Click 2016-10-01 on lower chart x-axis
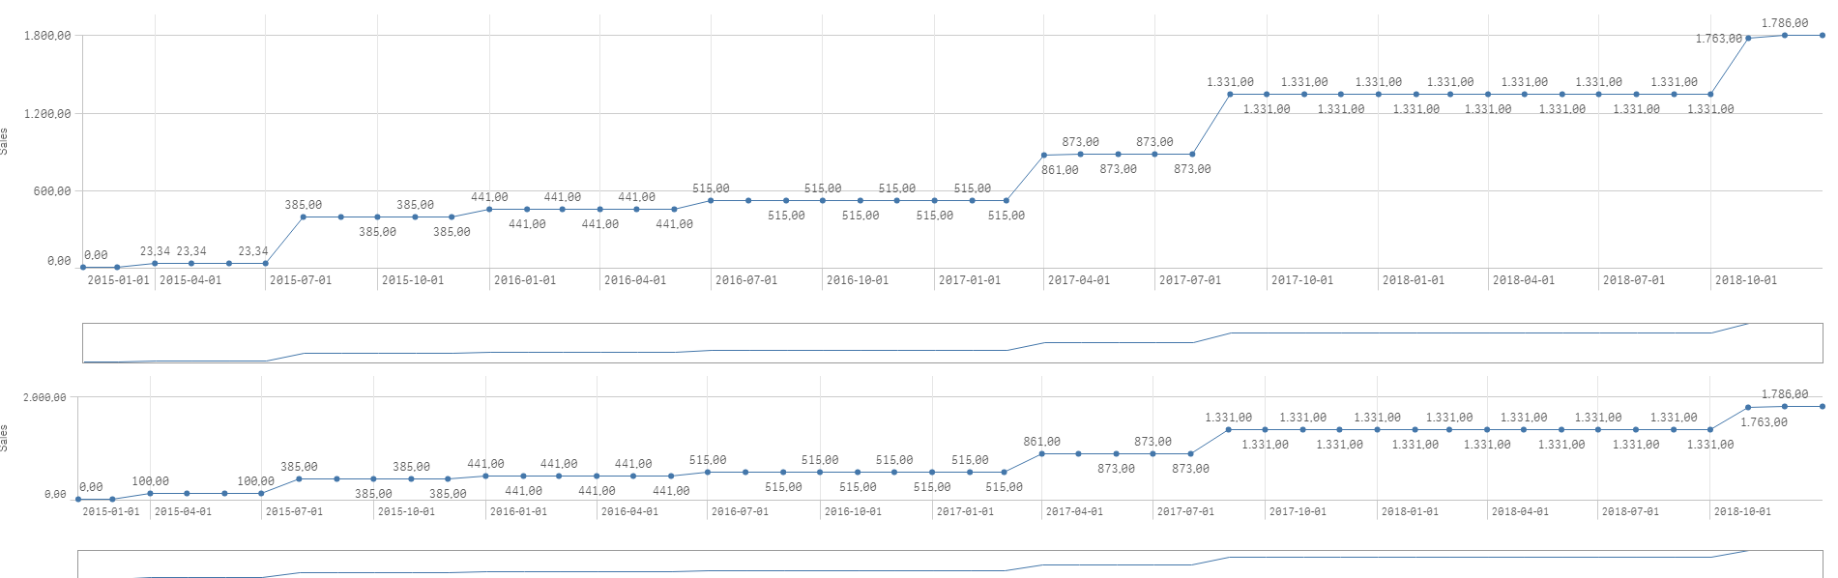Image resolution: width=1838 pixels, height=578 pixels. coord(853,511)
